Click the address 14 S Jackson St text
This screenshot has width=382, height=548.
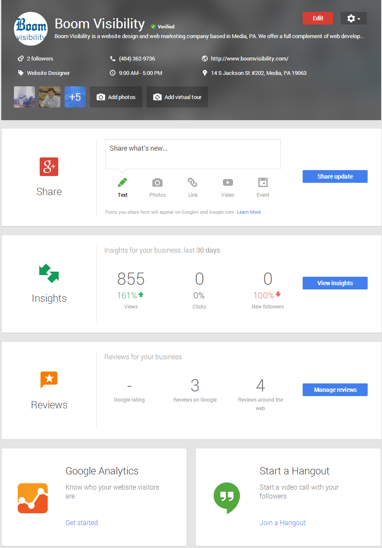click(259, 73)
